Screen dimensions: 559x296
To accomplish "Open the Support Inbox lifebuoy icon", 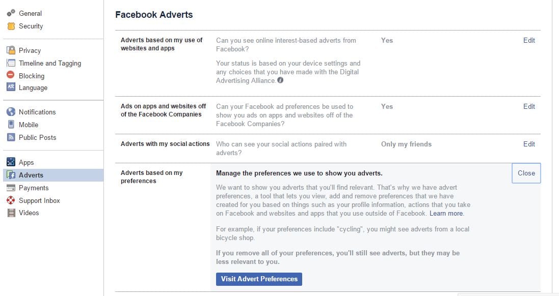I will pyautogui.click(x=11, y=200).
